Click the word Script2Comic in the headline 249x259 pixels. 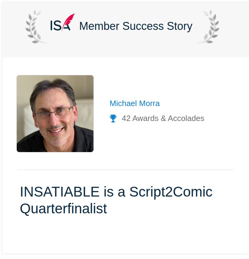pyautogui.click(x=171, y=192)
